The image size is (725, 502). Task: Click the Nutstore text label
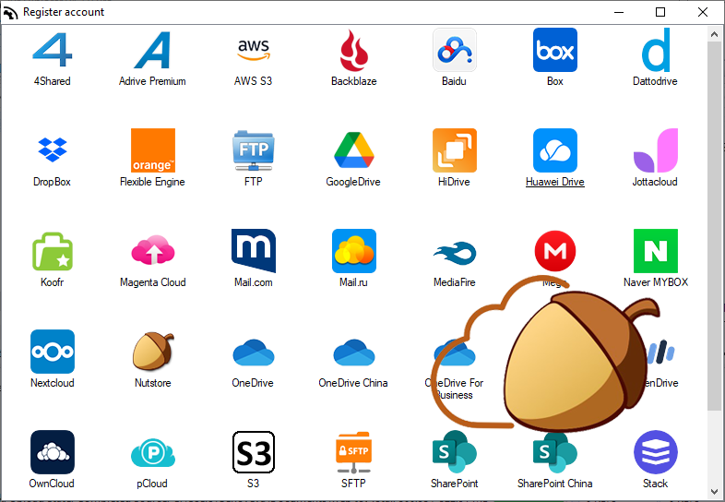[x=153, y=383]
